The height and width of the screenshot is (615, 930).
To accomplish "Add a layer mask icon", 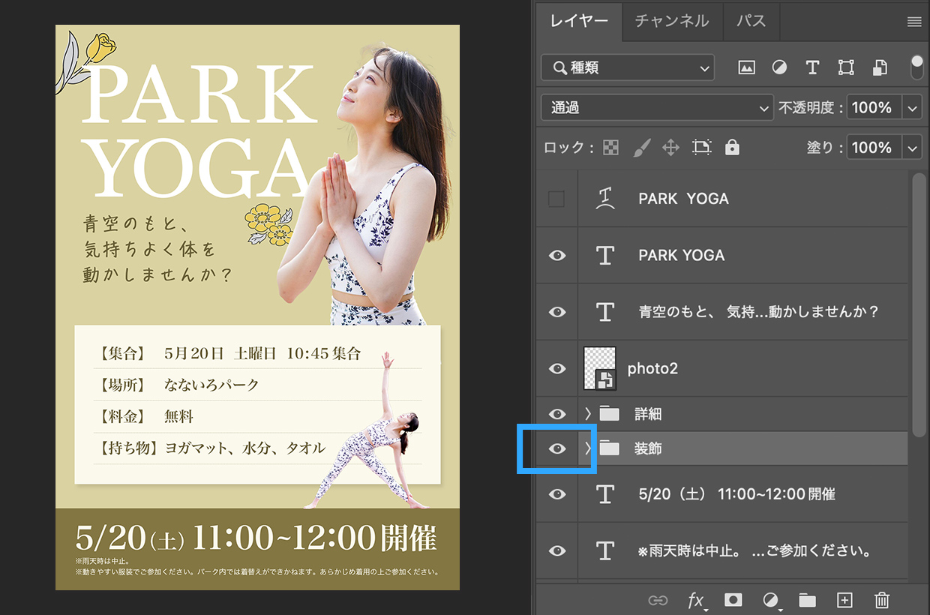I will (x=733, y=600).
